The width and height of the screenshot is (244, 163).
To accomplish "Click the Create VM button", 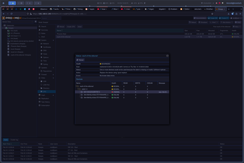I will [212, 18].
